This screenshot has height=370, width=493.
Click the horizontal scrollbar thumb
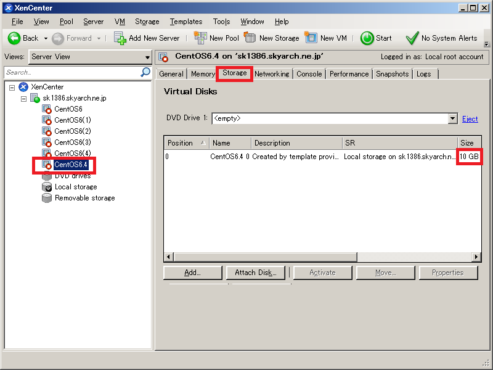tap(266, 257)
